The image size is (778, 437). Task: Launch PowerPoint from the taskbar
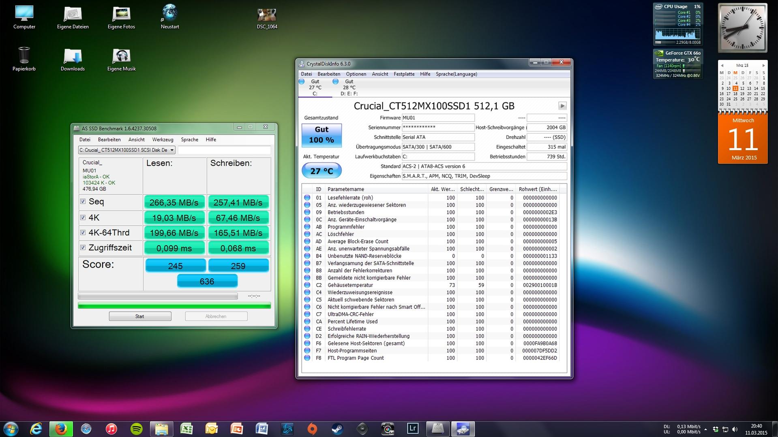(237, 428)
